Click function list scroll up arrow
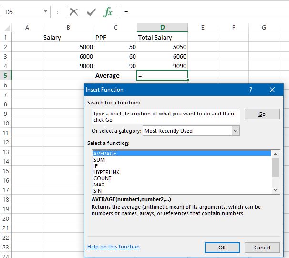The width and height of the screenshot is (289, 258). click(275, 155)
